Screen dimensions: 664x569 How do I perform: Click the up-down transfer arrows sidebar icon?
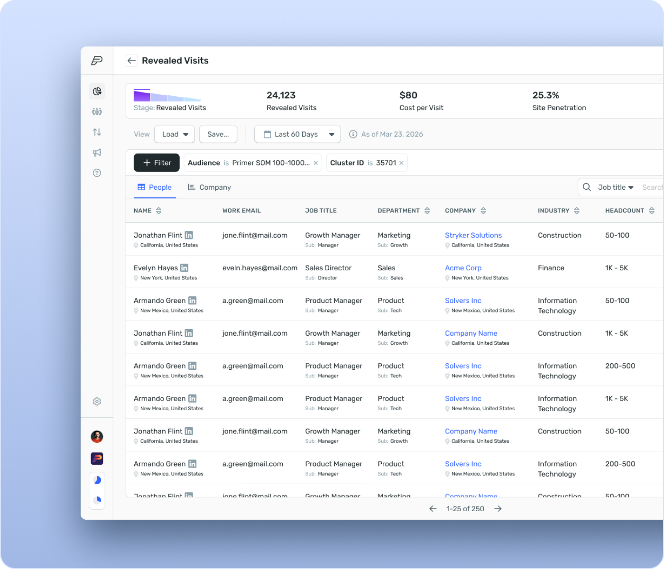pos(97,132)
